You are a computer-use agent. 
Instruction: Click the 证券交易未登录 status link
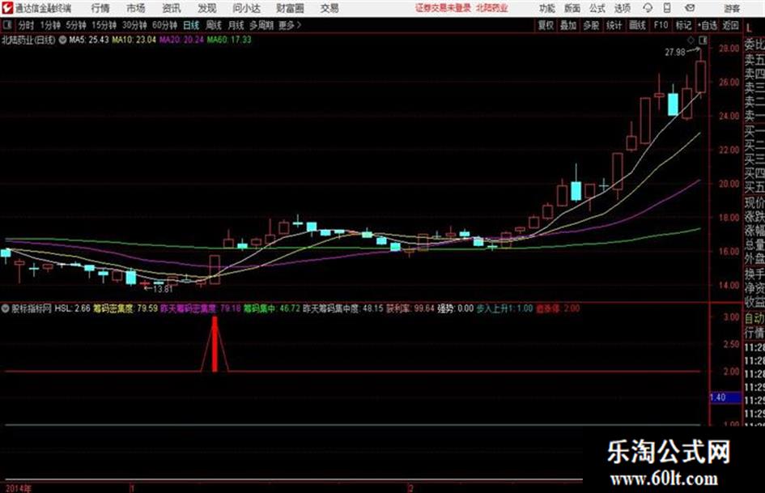click(x=444, y=8)
